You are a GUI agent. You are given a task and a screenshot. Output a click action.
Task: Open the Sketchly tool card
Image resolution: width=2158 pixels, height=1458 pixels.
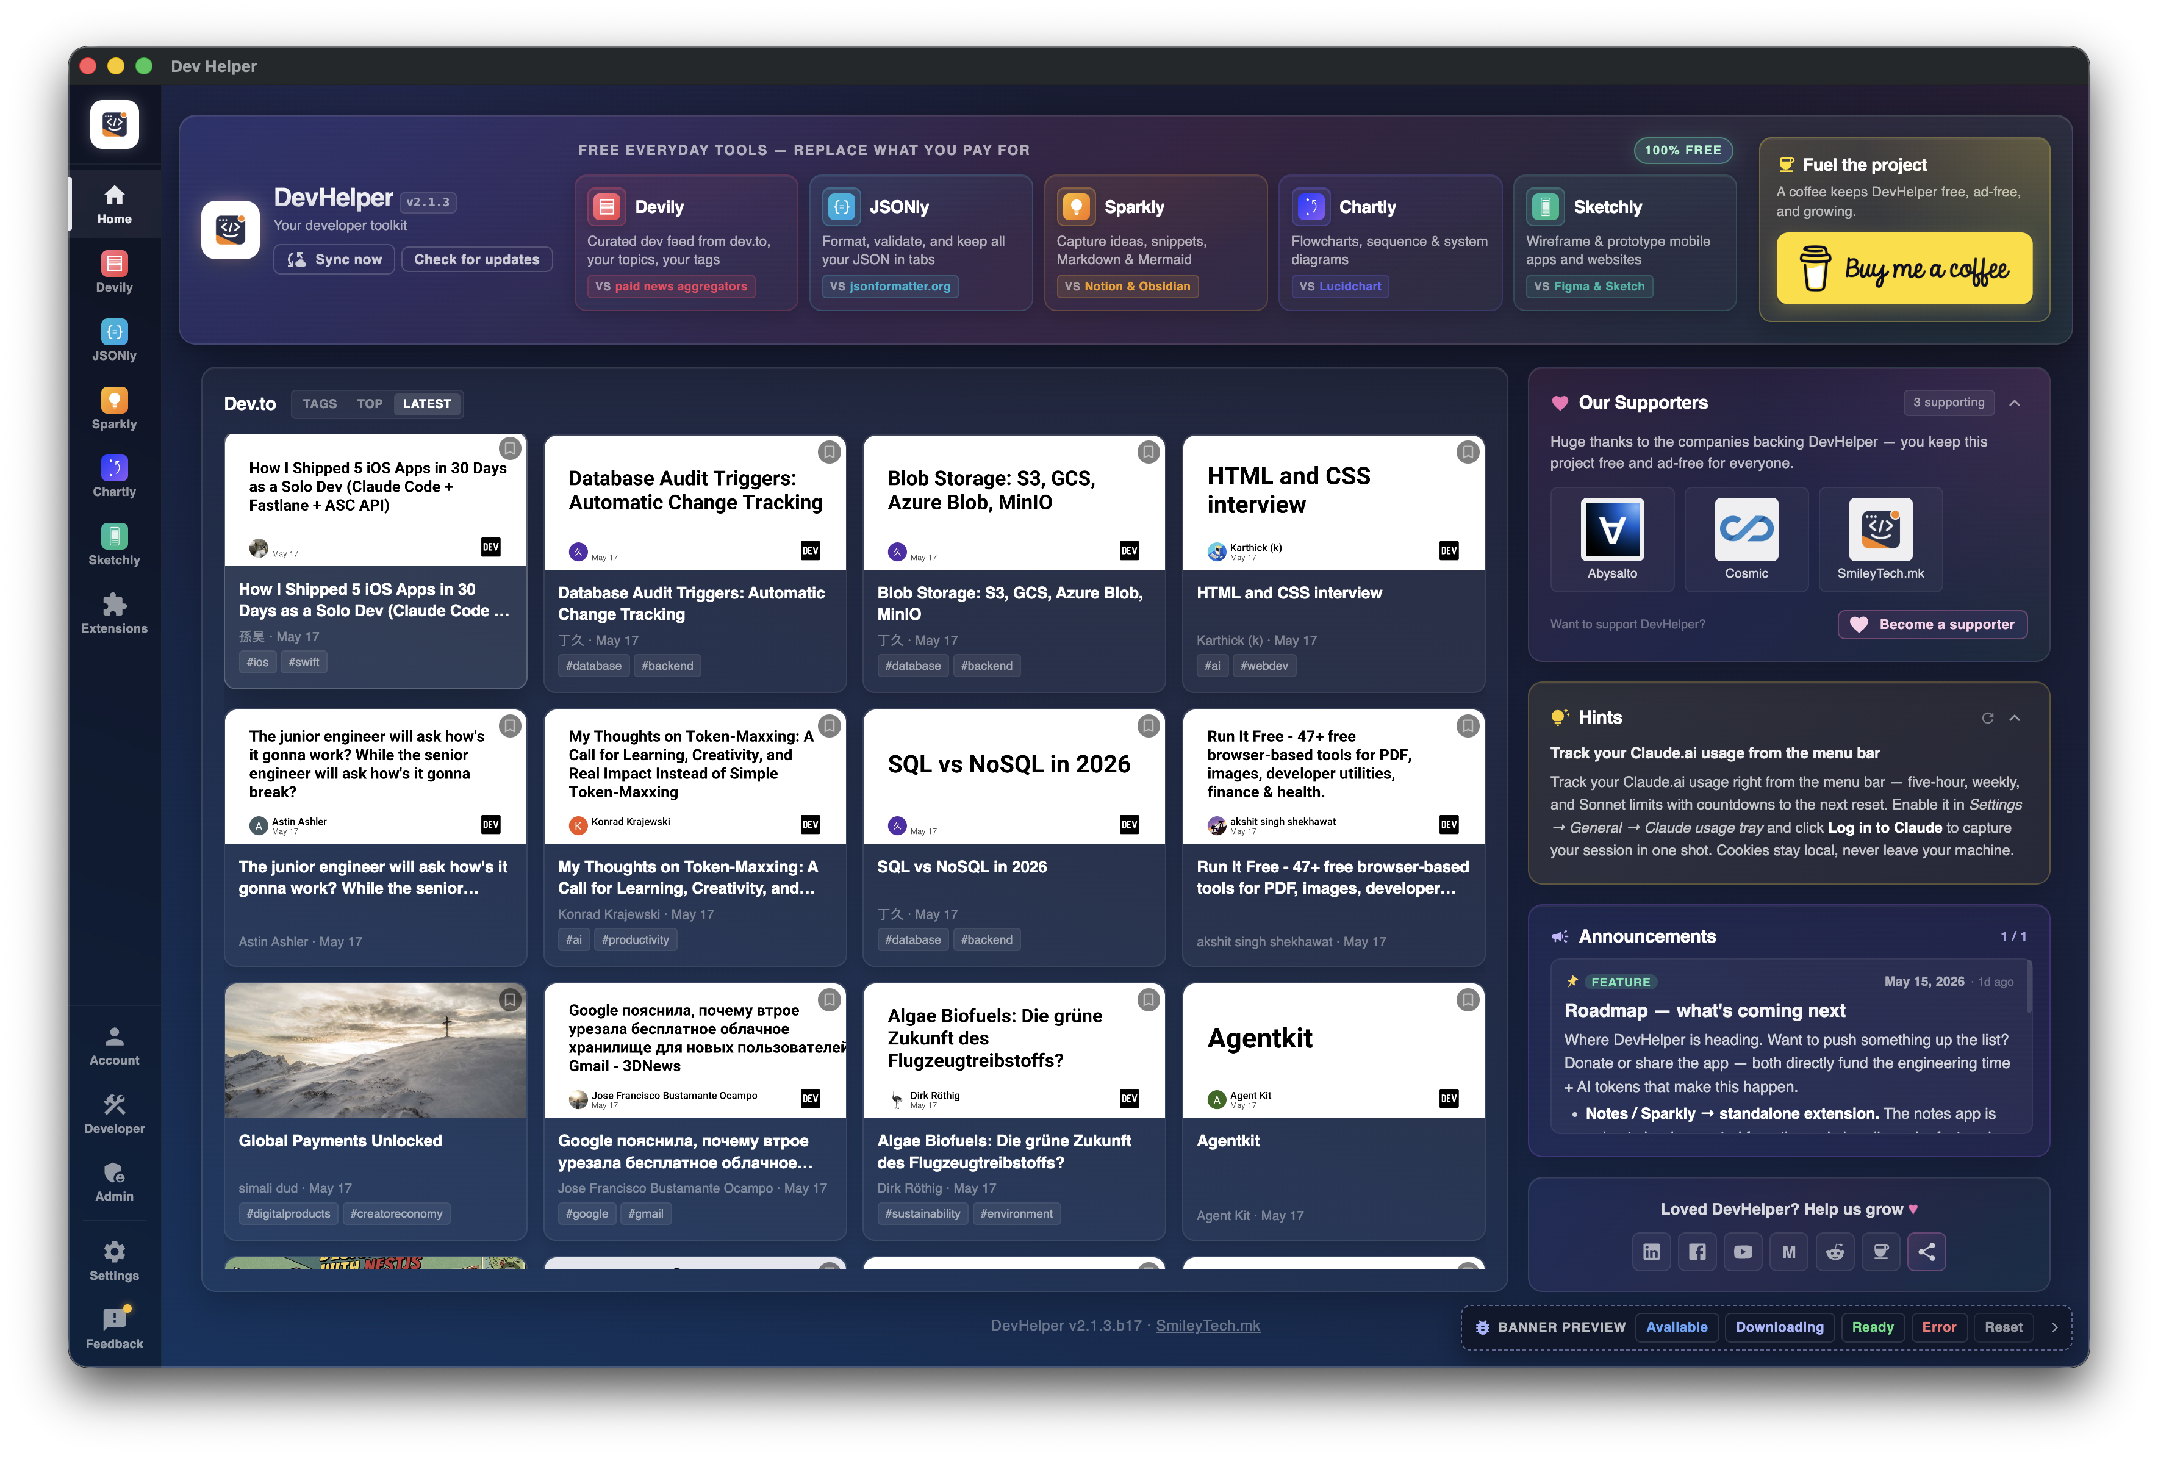1624,242
